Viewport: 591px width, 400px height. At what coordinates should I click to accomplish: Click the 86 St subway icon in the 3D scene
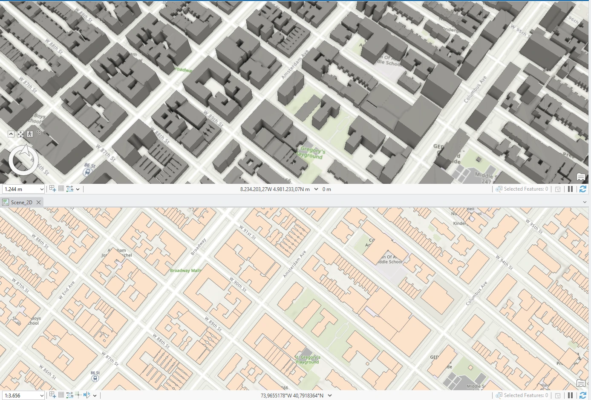pyautogui.click(x=88, y=172)
